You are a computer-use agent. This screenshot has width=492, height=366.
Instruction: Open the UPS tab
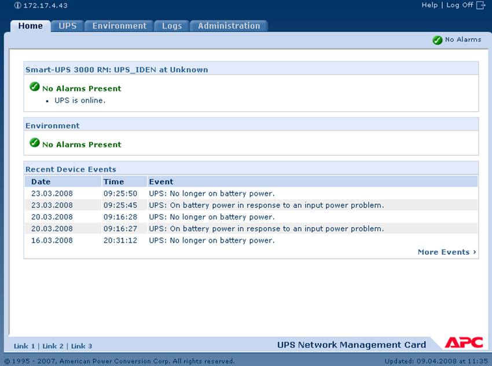(68, 25)
